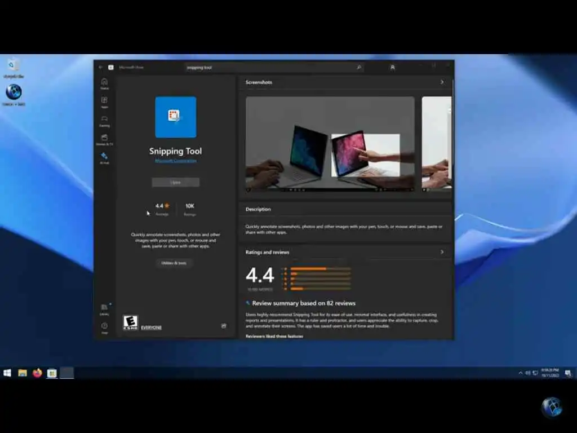The width and height of the screenshot is (577, 433).
Task: Click the EVERYONE rating link
Action: pyautogui.click(x=151, y=328)
